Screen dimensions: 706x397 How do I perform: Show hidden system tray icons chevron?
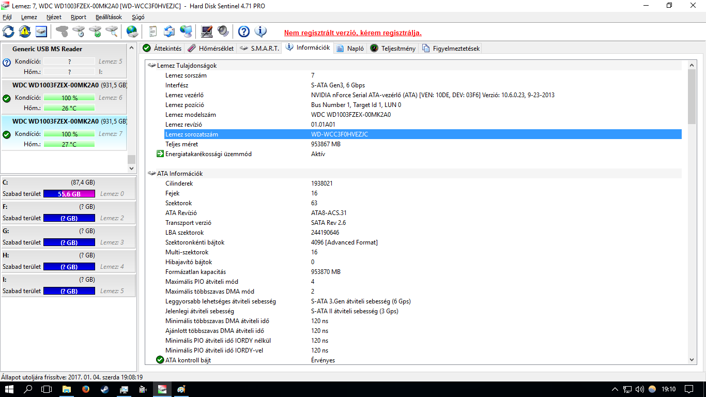pos(615,389)
